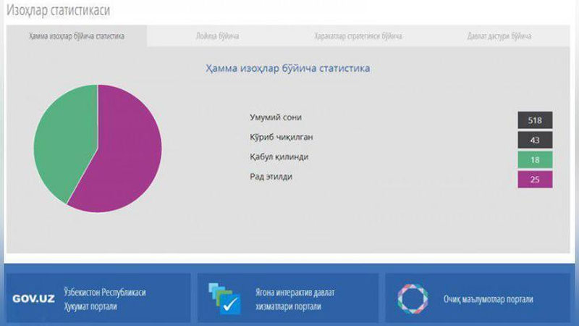Click the open data portal ring icon
Viewport: 579px width, 326px height.
(413, 298)
